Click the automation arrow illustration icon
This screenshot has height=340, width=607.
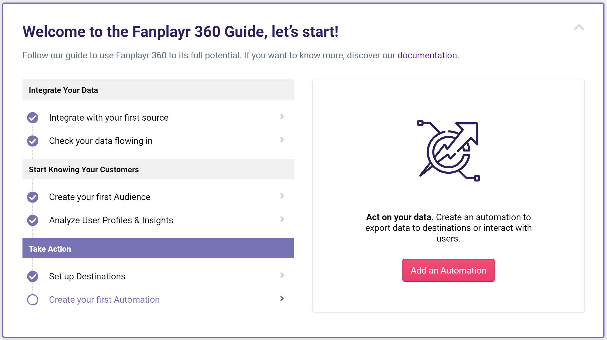[x=449, y=150]
